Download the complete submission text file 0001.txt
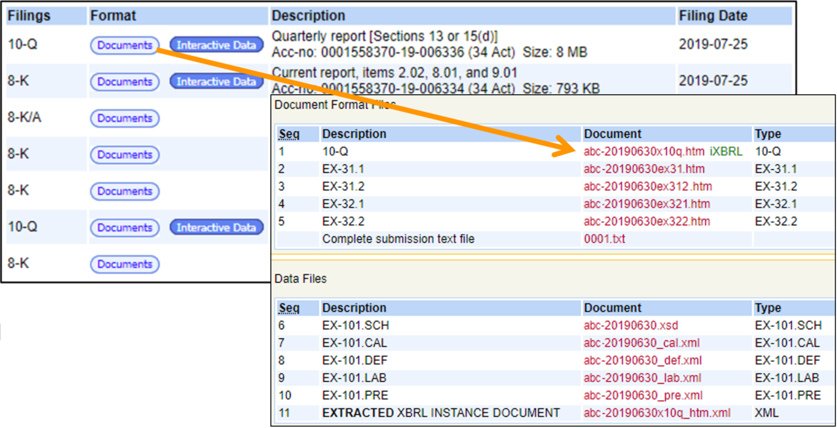The image size is (837, 428). (x=604, y=239)
